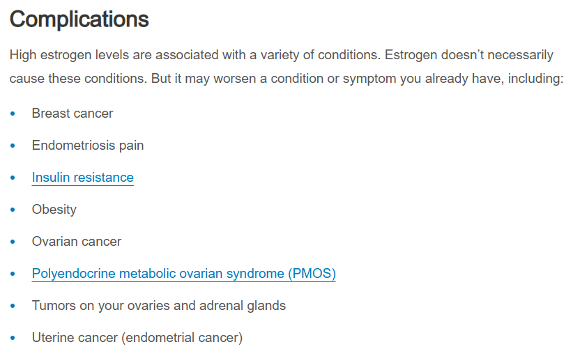The image size is (573, 358).
Task: Click the Obesity list item text
Action: coord(54,210)
